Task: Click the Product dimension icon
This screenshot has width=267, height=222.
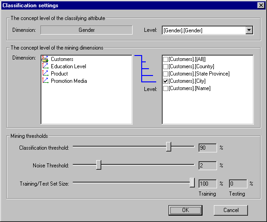Action: (45, 74)
